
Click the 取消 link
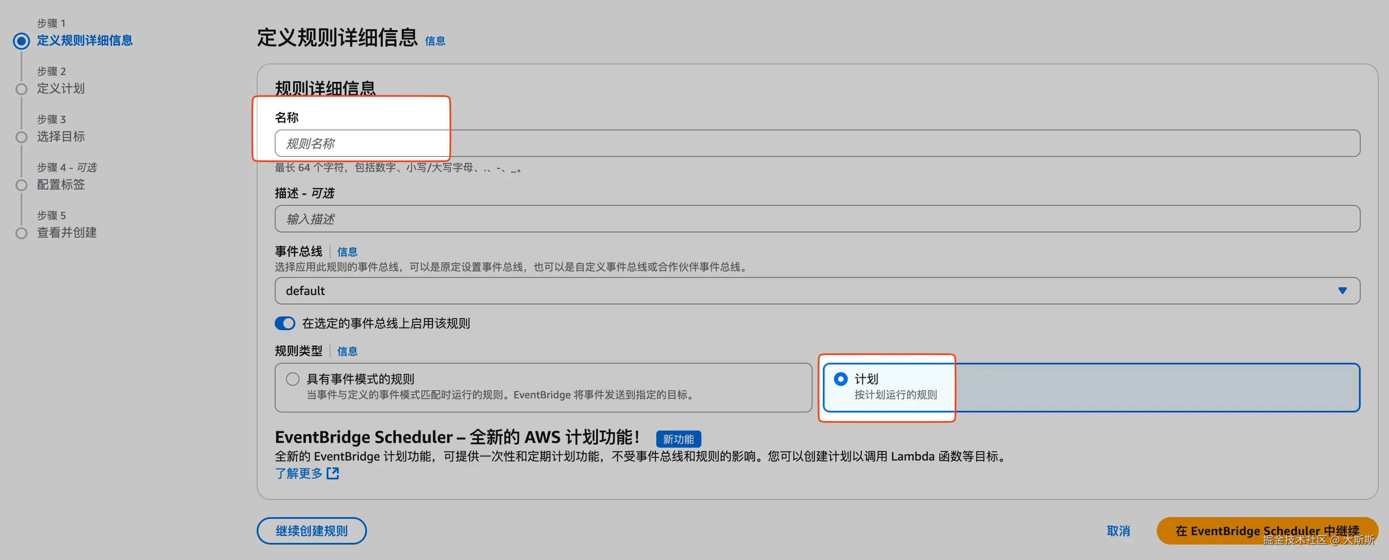click(x=1118, y=531)
